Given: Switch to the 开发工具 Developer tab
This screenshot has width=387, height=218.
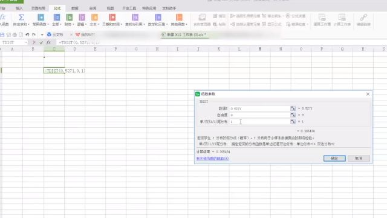Looking at the screenshot, I should click(x=129, y=8).
